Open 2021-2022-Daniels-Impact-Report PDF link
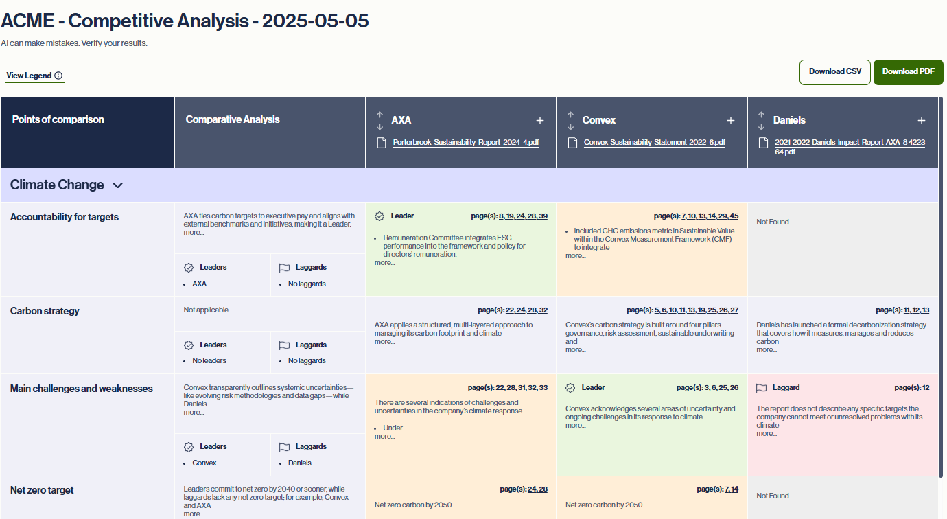The height and width of the screenshot is (519, 947). click(x=850, y=147)
